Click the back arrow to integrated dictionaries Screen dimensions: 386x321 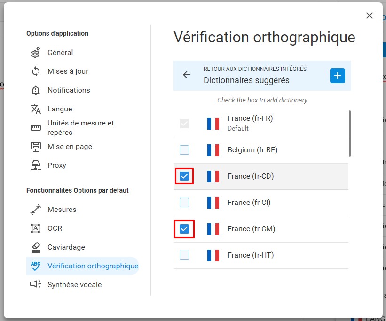pos(187,75)
